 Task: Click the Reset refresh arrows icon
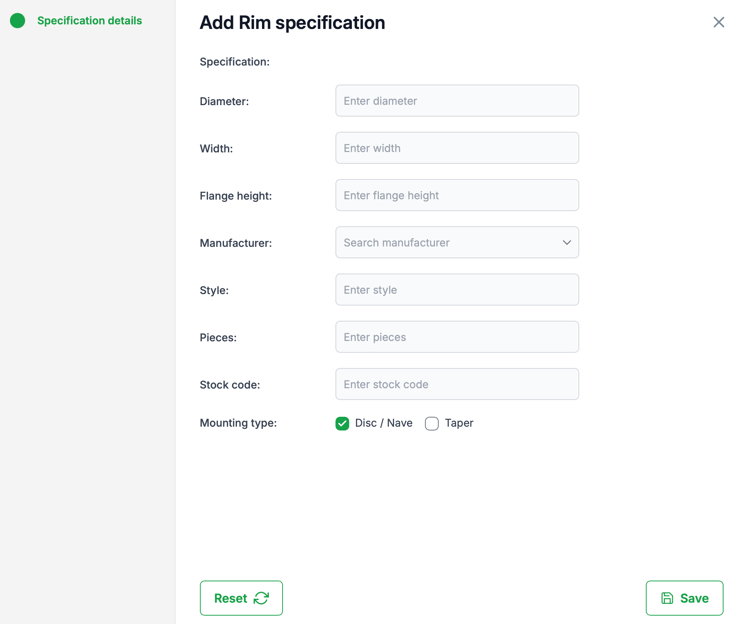[x=261, y=598]
